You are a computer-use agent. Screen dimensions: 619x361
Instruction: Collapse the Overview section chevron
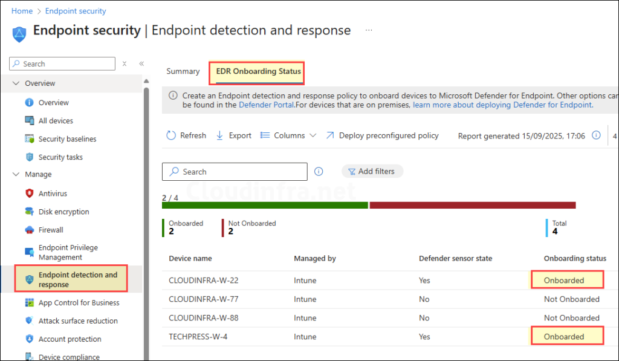point(16,83)
